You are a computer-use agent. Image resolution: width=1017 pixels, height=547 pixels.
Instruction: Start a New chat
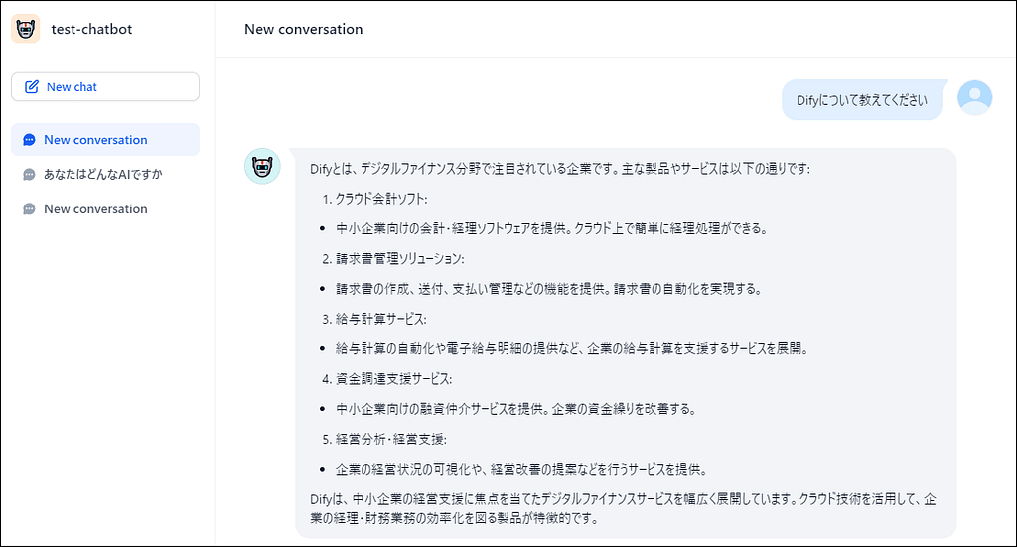click(105, 87)
